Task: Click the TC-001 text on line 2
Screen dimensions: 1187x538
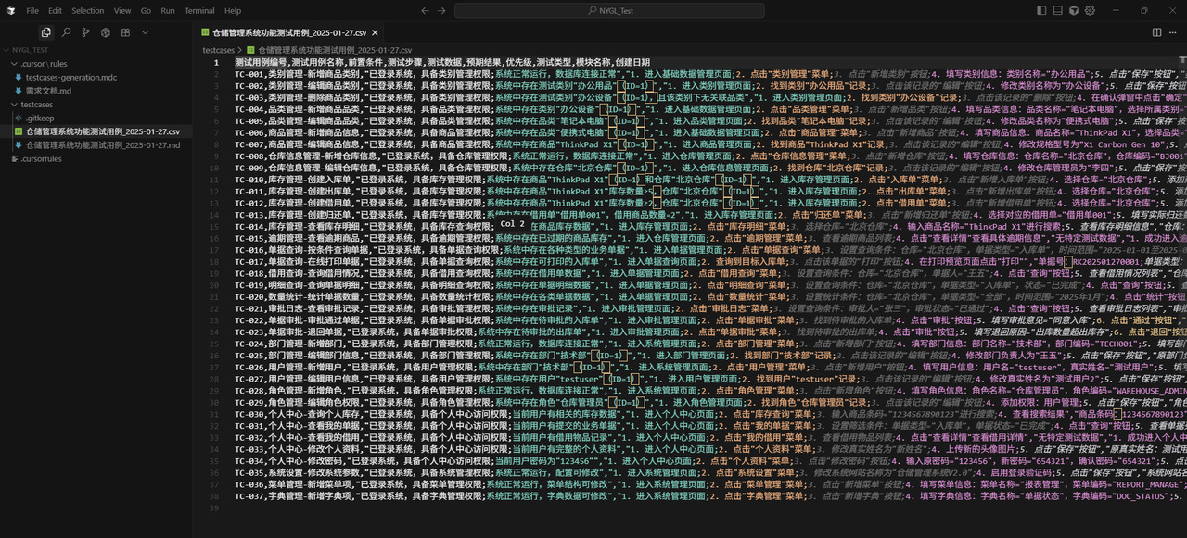Action: click(249, 73)
